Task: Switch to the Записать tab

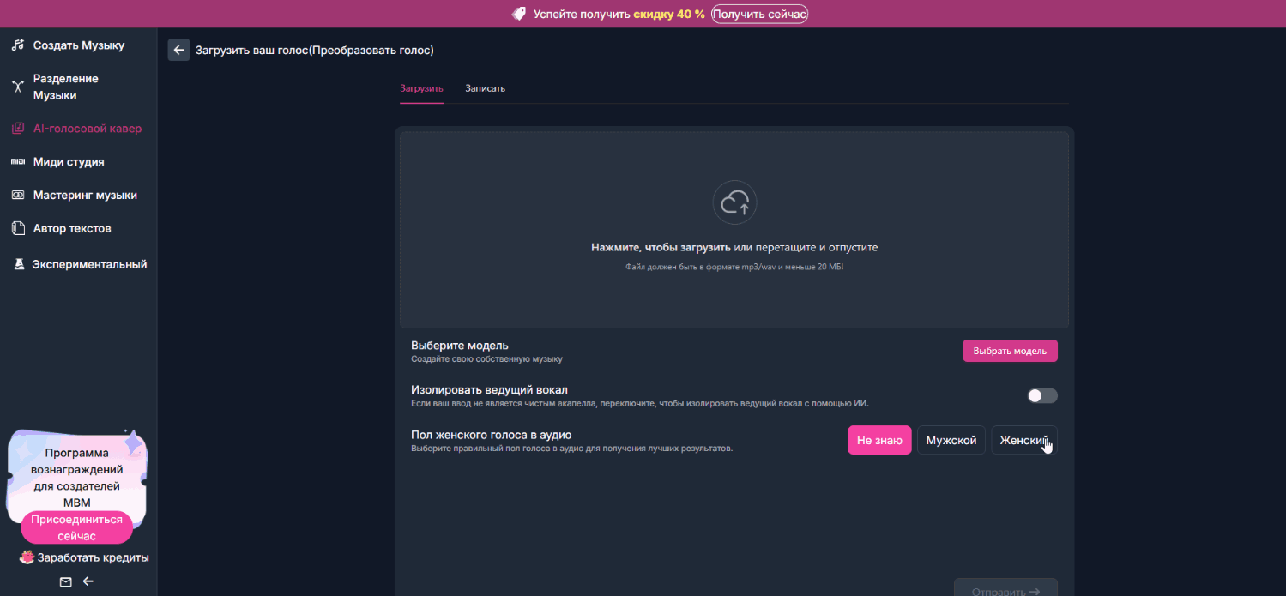Action: tap(485, 88)
